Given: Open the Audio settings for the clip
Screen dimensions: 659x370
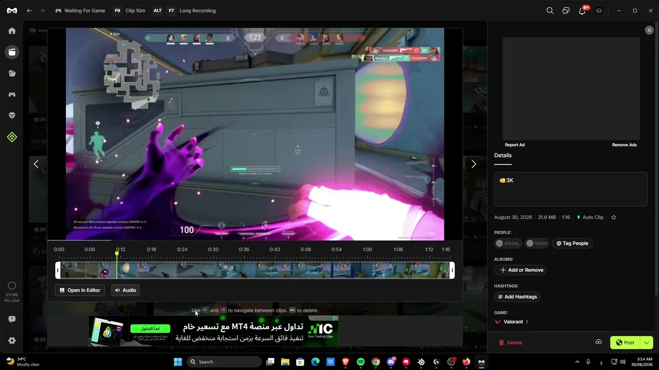Looking at the screenshot, I should coord(125,290).
